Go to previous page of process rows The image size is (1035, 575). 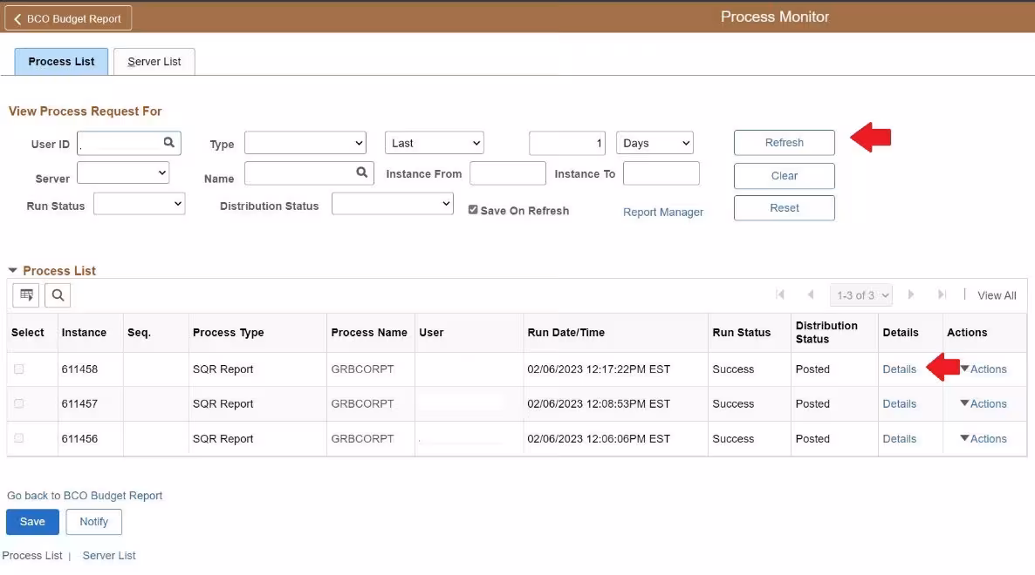click(811, 295)
